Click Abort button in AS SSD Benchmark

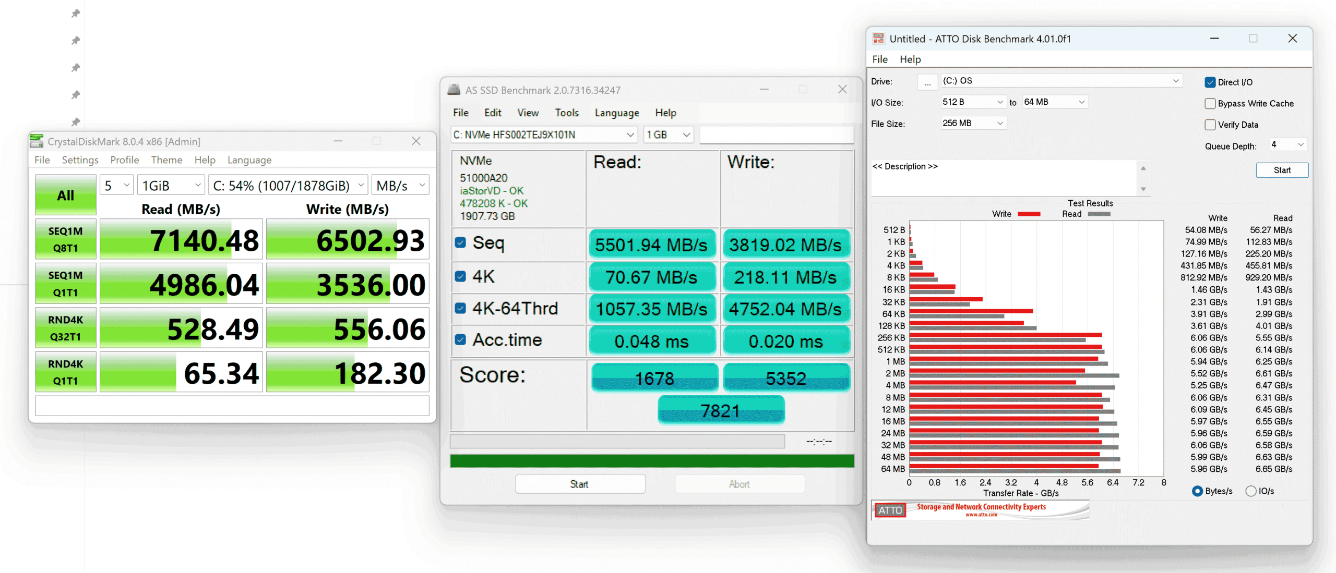(739, 484)
